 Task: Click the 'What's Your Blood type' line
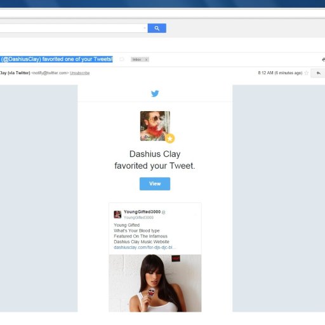coord(136,230)
